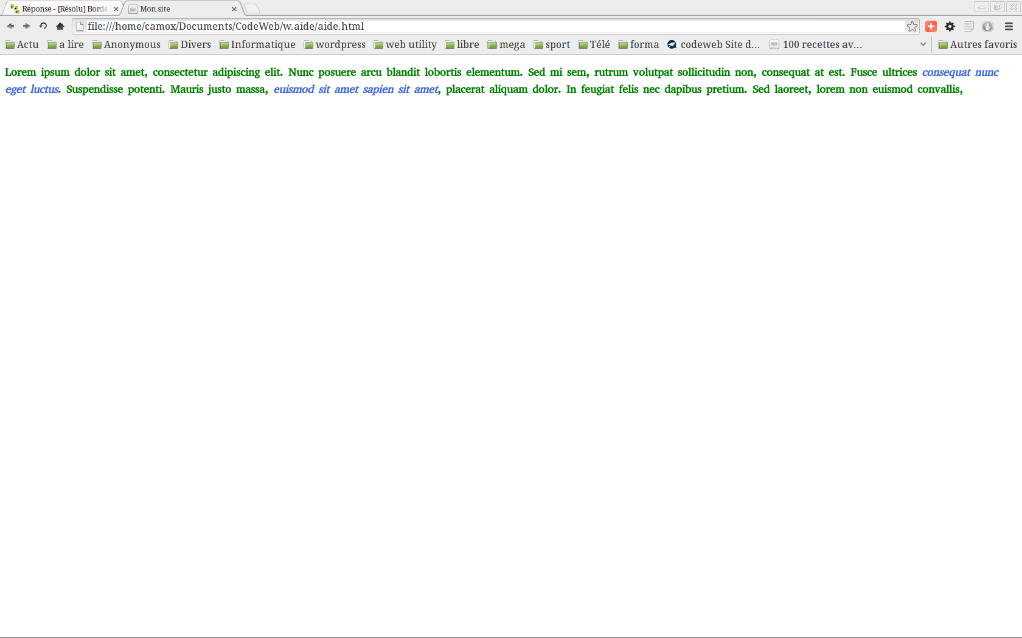Bookmark this page with the star icon
The height and width of the screenshot is (638, 1022).
coord(912,26)
